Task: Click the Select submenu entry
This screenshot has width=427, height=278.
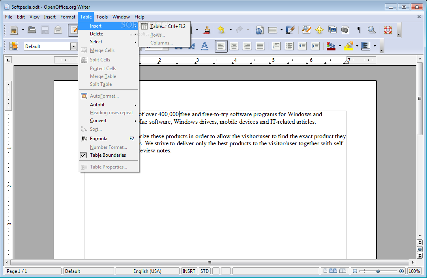Action: (109, 42)
